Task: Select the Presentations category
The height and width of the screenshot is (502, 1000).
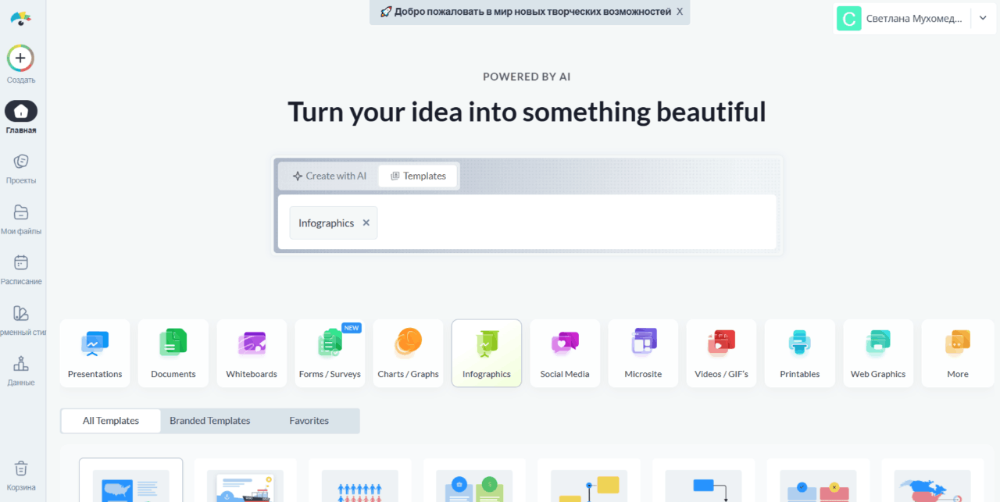Action: (95, 353)
